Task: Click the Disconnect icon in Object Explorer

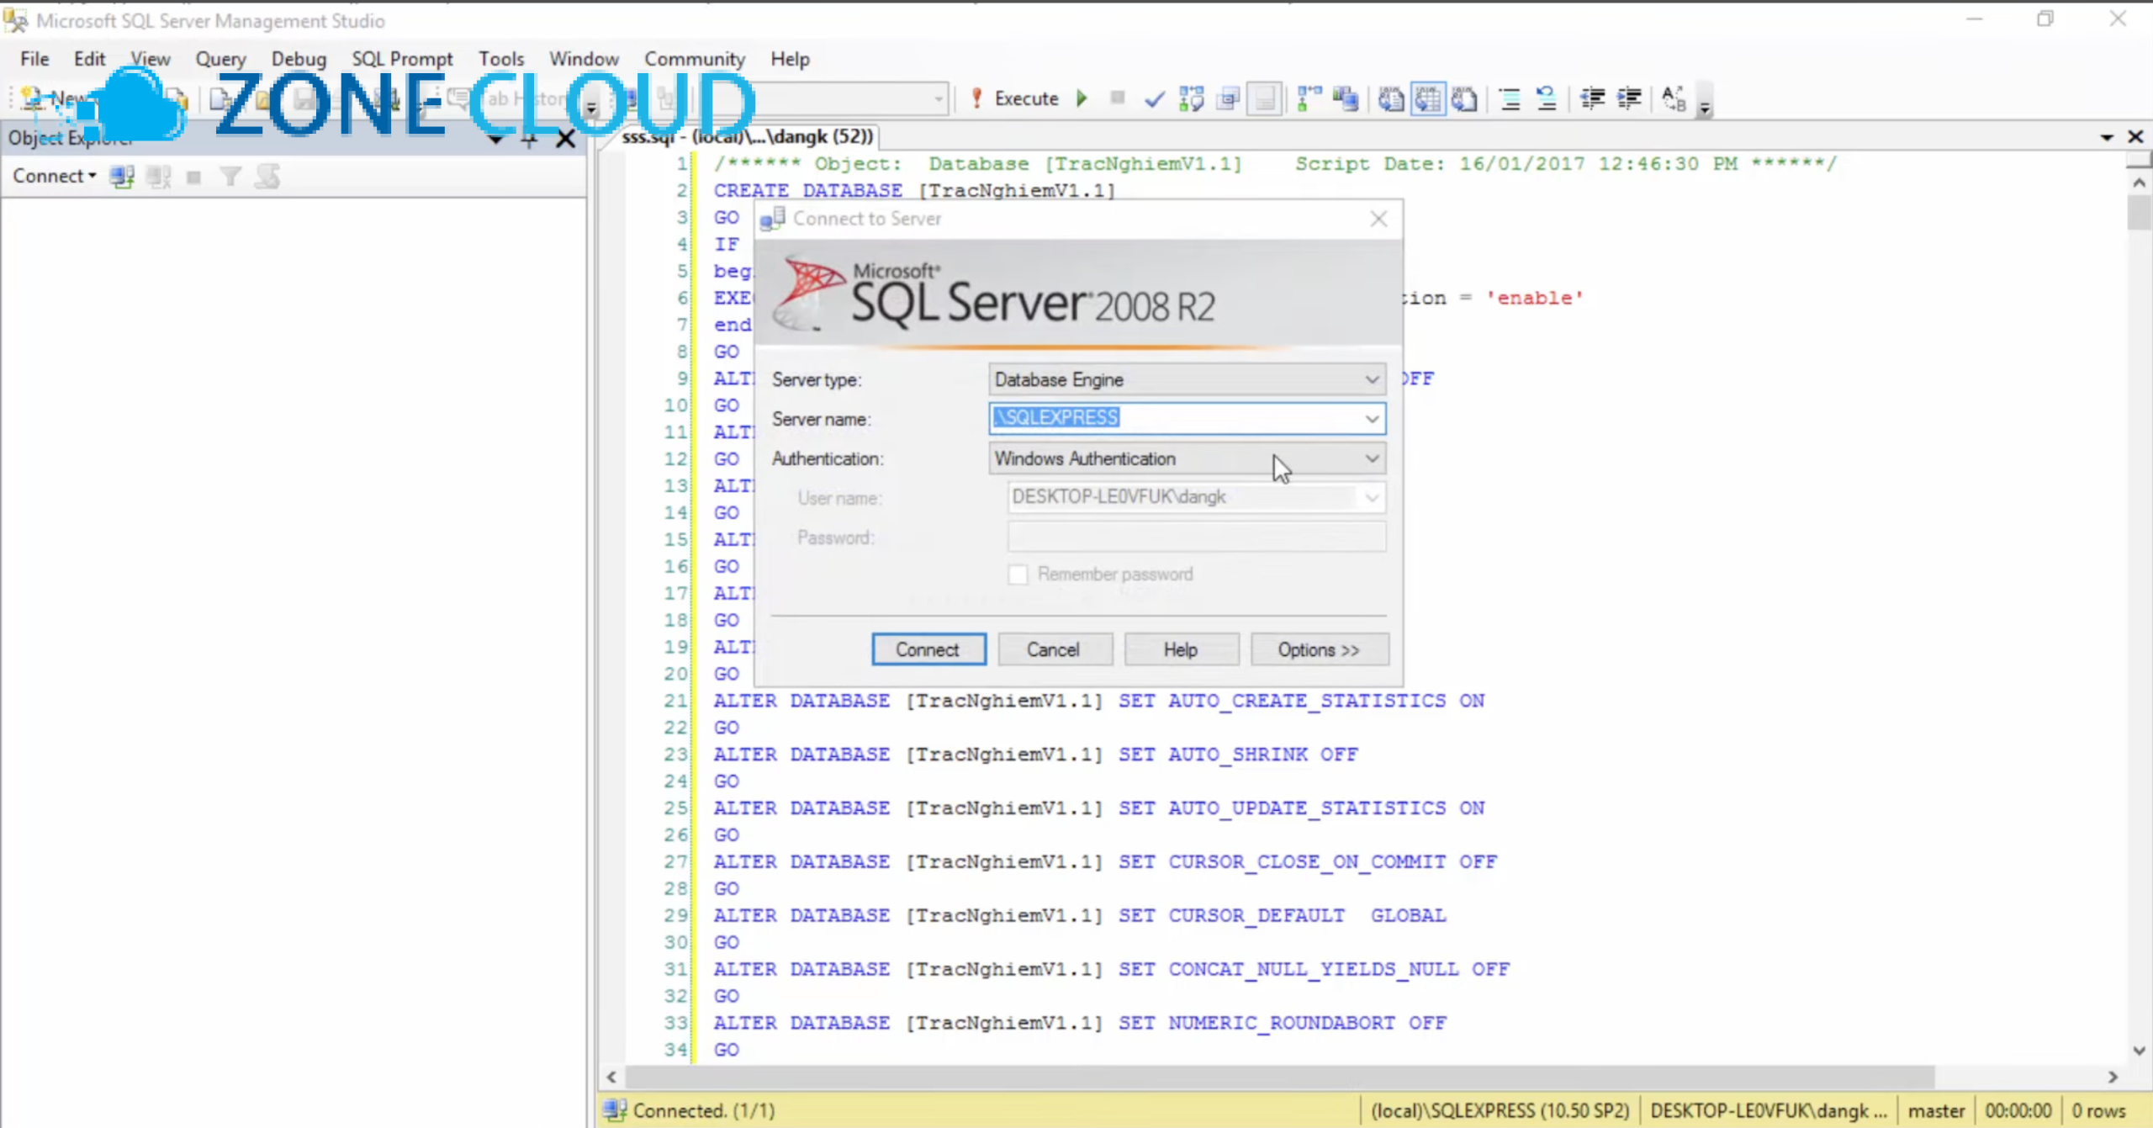Action: 158,177
